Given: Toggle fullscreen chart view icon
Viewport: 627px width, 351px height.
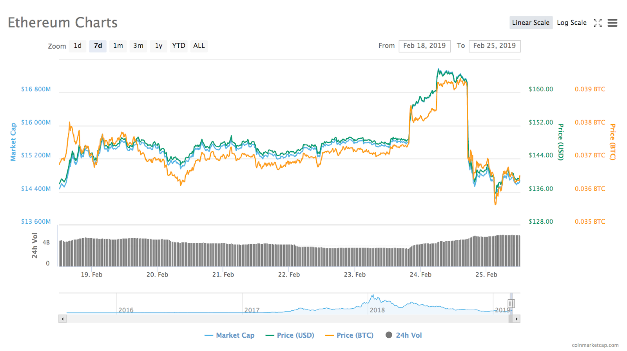Looking at the screenshot, I should click(x=598, y=23).
